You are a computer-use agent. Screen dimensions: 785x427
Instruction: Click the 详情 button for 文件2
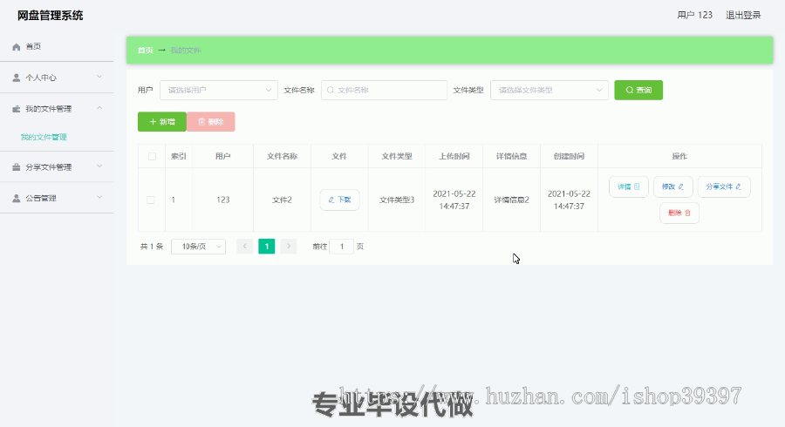coord(629,186)
